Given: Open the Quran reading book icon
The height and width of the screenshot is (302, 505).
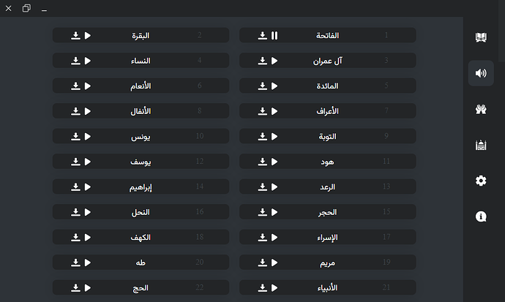Looking at the screenshot, I should pyautogui.click(x=481, y=37).
